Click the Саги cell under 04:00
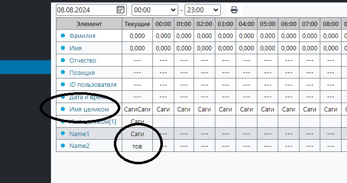This screenshot has width=347, height=183. tap(247, 109)
